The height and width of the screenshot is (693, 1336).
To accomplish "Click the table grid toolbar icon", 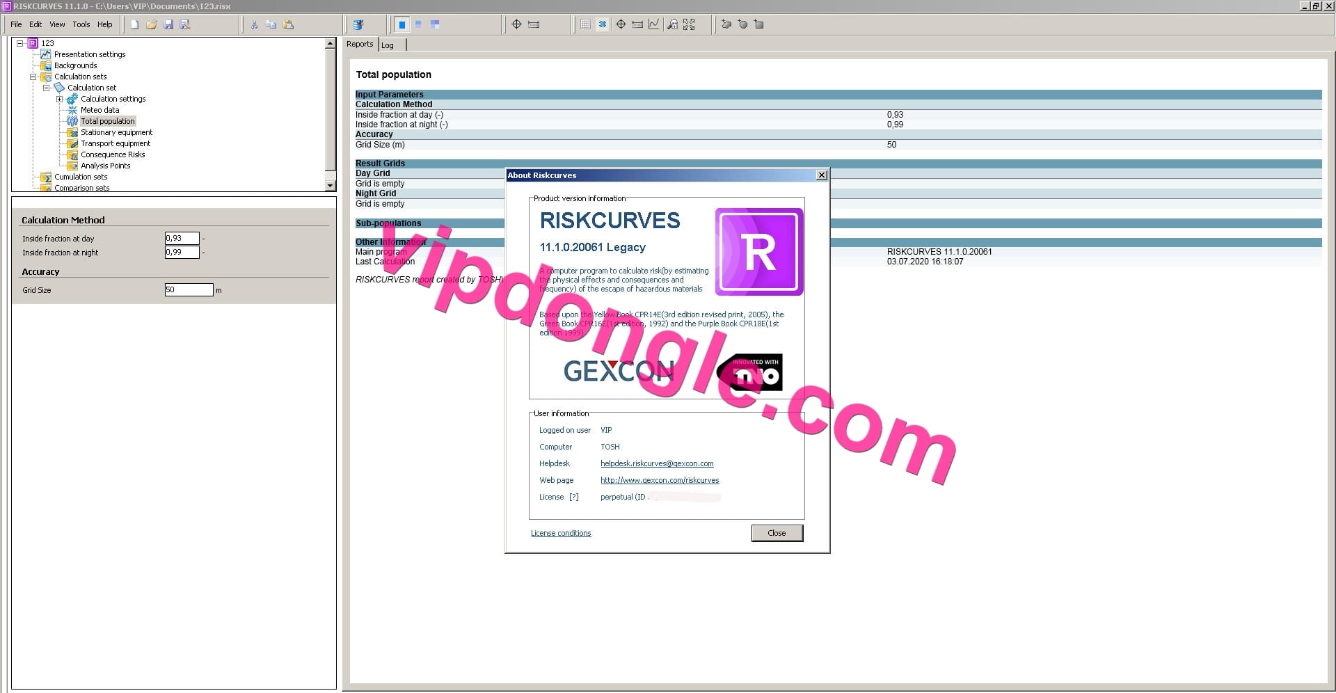I will [x=586, y=24].
